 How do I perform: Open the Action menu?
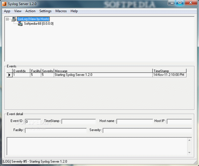30,11
